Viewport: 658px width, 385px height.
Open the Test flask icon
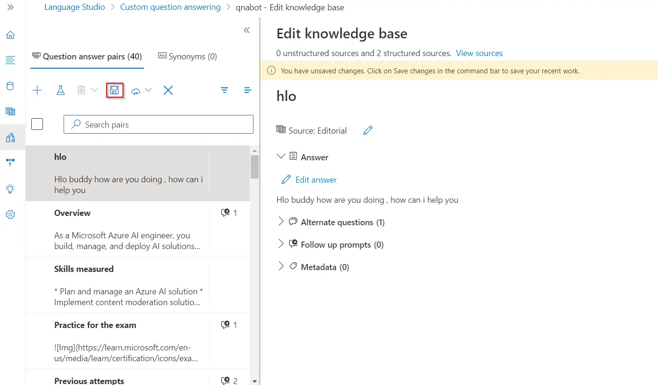(60, 91)
